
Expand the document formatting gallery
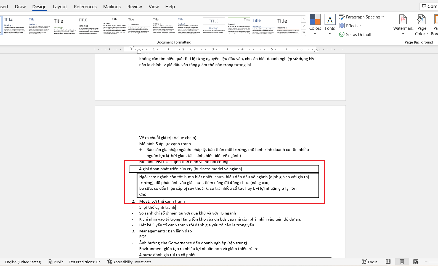click(304, 32)
